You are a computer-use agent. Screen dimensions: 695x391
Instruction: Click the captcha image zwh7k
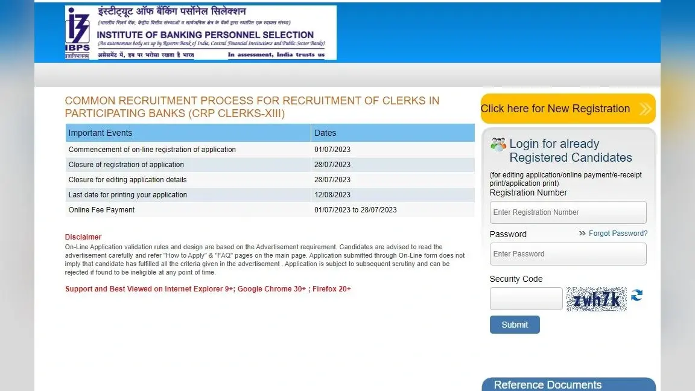(597, 299)
